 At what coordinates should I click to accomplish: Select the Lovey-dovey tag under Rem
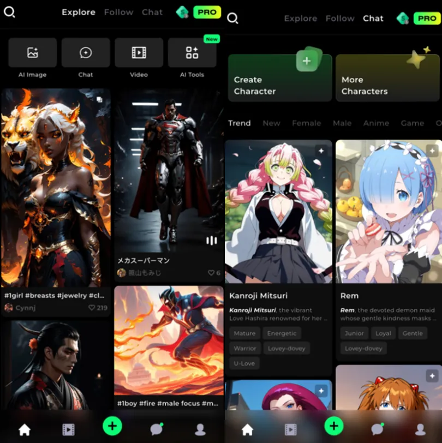(363, 349)
